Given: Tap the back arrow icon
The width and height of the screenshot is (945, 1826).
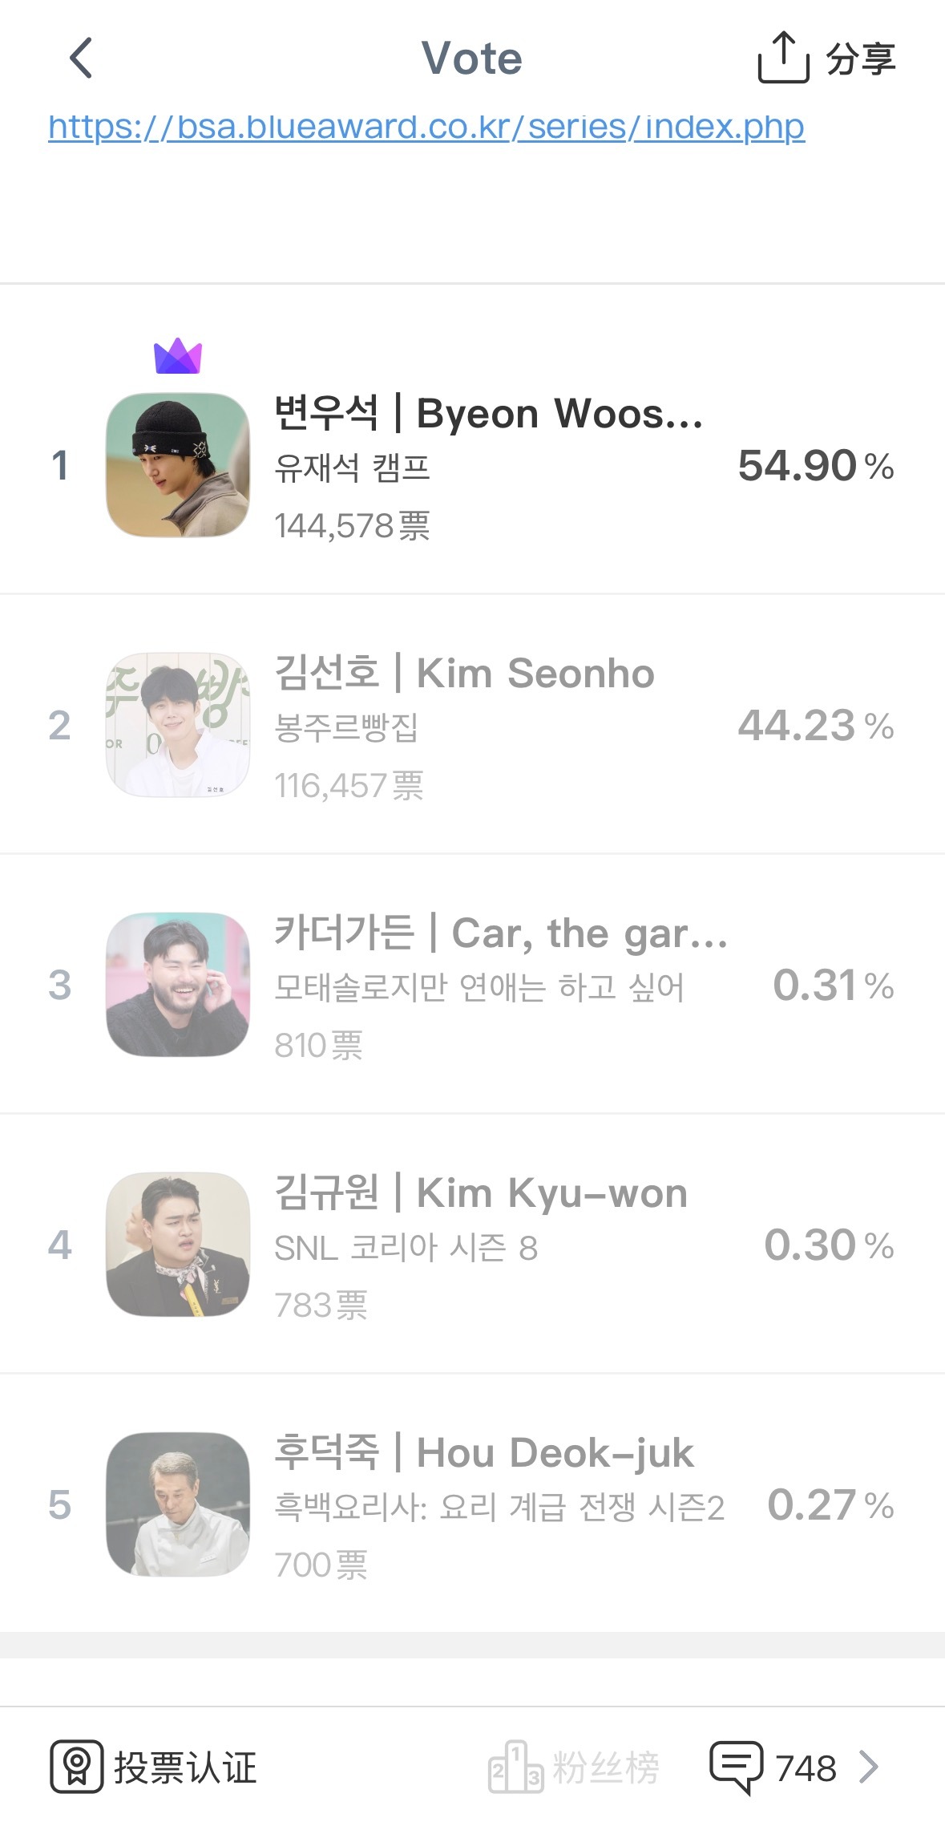Looking at the screenshot, I should pyautogui.click(x=81, y=58).
